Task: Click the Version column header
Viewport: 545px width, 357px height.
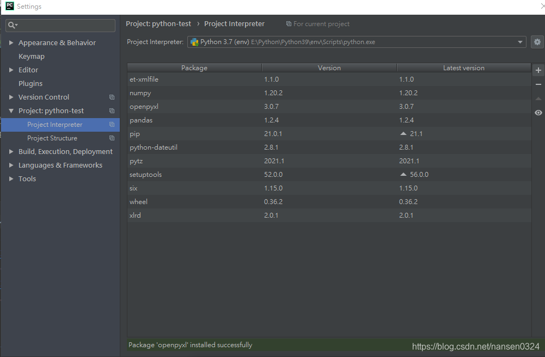Action: point(329,67)
